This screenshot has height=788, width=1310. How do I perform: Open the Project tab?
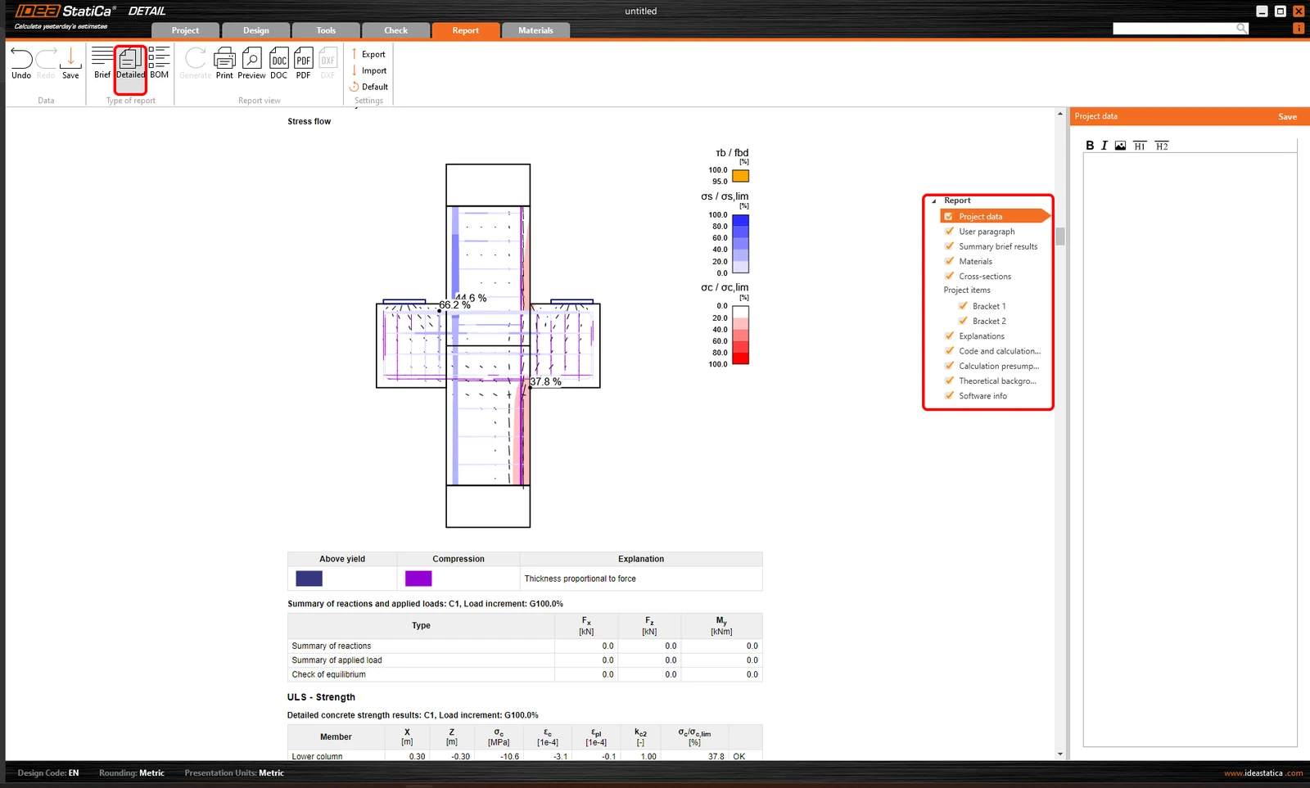(185, 30)
